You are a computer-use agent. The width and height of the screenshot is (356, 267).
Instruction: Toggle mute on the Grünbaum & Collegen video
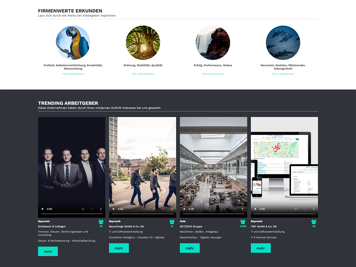tap(83, 209)
